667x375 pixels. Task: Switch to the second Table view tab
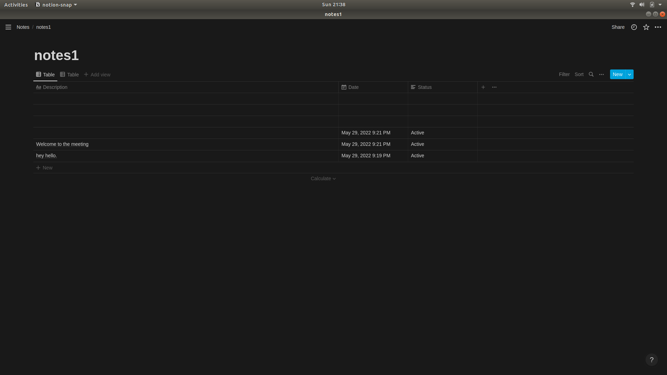pos(69,75)
